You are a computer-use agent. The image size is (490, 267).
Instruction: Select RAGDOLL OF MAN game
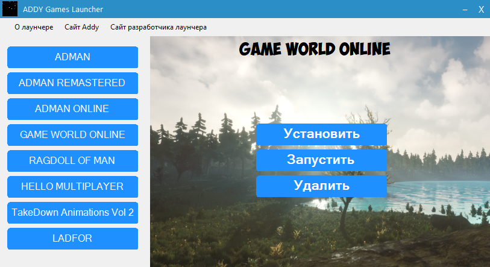pos(72,161)
